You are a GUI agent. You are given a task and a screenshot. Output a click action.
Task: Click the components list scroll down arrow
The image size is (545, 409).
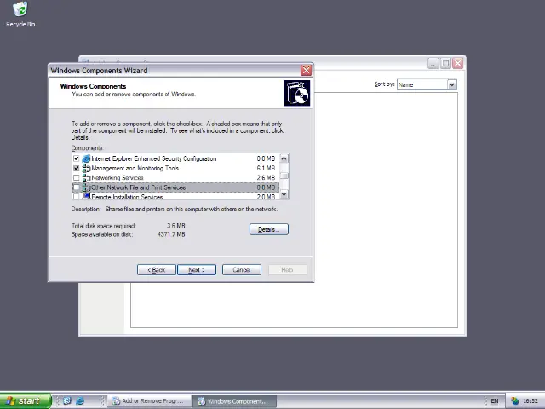click(284, 194)
